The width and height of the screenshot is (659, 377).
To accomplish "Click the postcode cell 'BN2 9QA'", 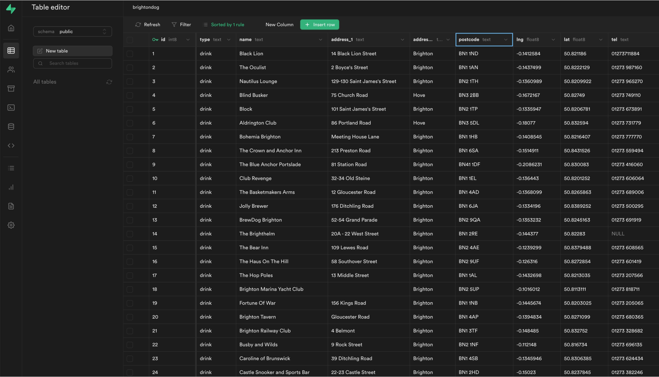I will pyautogui.click(x=484, y=220).
